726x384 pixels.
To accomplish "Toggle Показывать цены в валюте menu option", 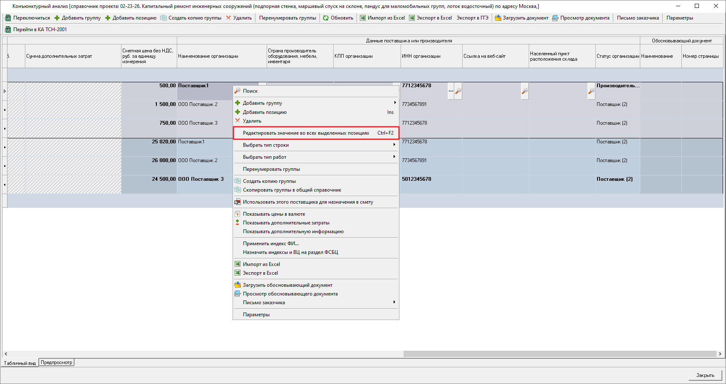I will (274, 214).
